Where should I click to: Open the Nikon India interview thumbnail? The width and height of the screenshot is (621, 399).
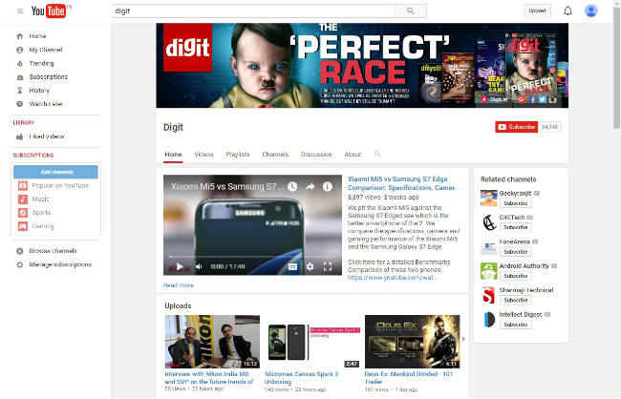click(x=212, y=342)
